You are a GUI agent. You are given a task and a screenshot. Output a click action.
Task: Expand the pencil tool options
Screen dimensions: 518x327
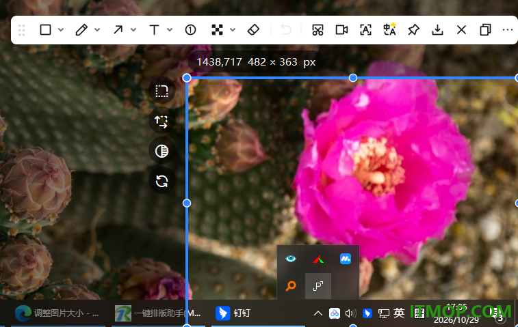[97, 30]
